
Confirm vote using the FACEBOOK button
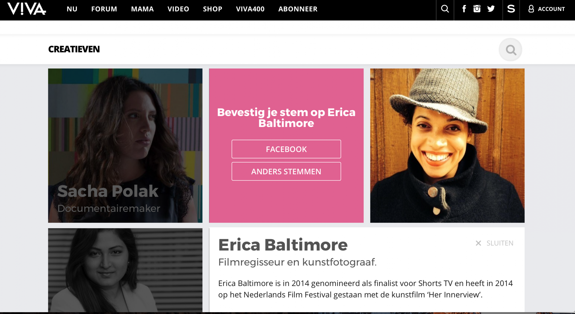pos(286,149)
